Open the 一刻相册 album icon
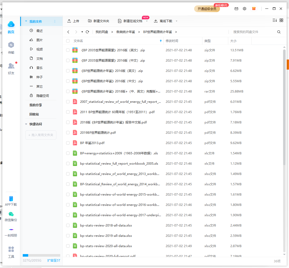The width and height of the screenshot is (289, 268). tap(11, 230)
